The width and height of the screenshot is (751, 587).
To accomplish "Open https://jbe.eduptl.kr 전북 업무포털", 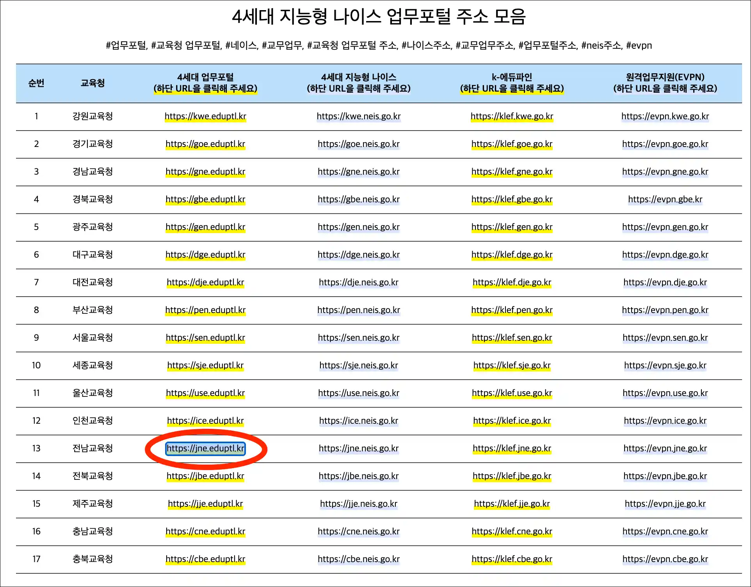I will 205,476.
